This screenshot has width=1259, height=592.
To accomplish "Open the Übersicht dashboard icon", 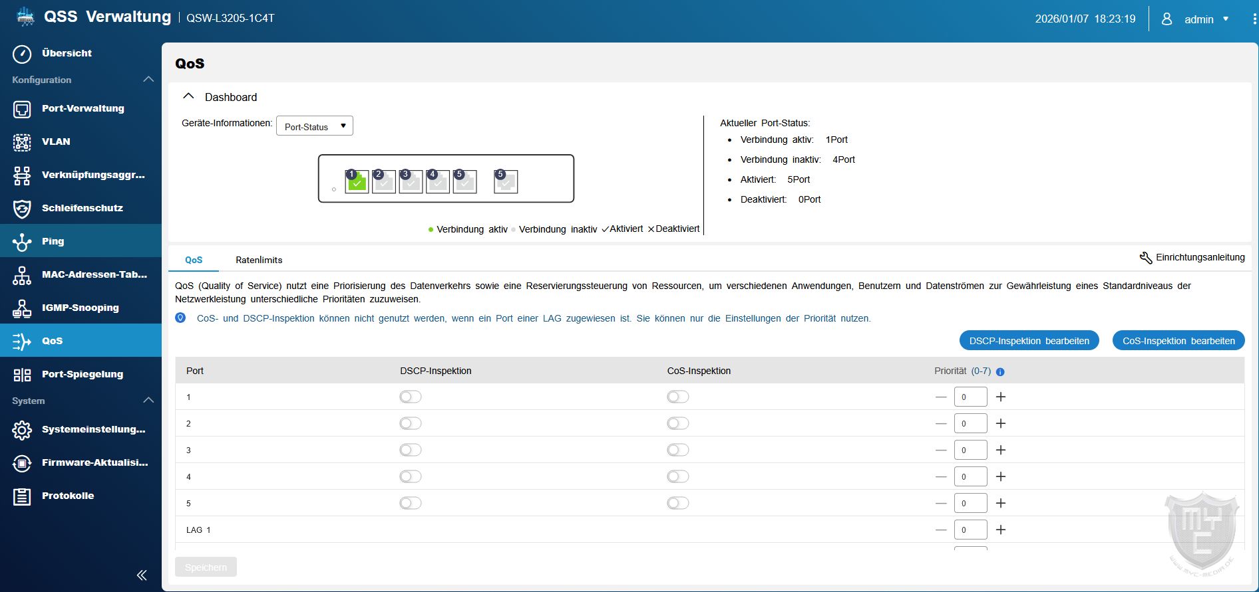I will [x=22, y=54].
